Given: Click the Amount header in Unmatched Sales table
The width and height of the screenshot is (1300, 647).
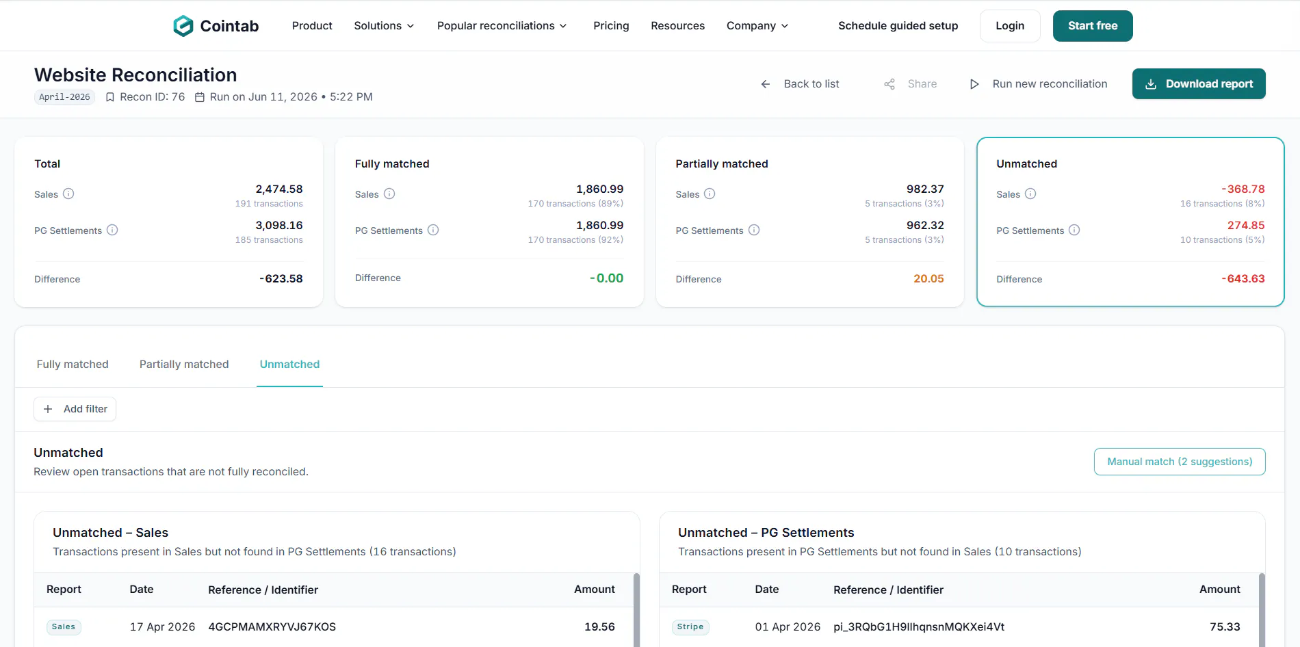Looking at the screenshot, I should coord(594,590).
